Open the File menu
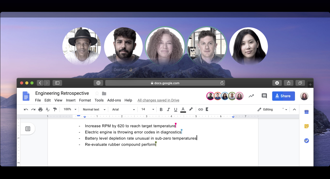Viewport: 330px width, 179px height. (38, 100)
